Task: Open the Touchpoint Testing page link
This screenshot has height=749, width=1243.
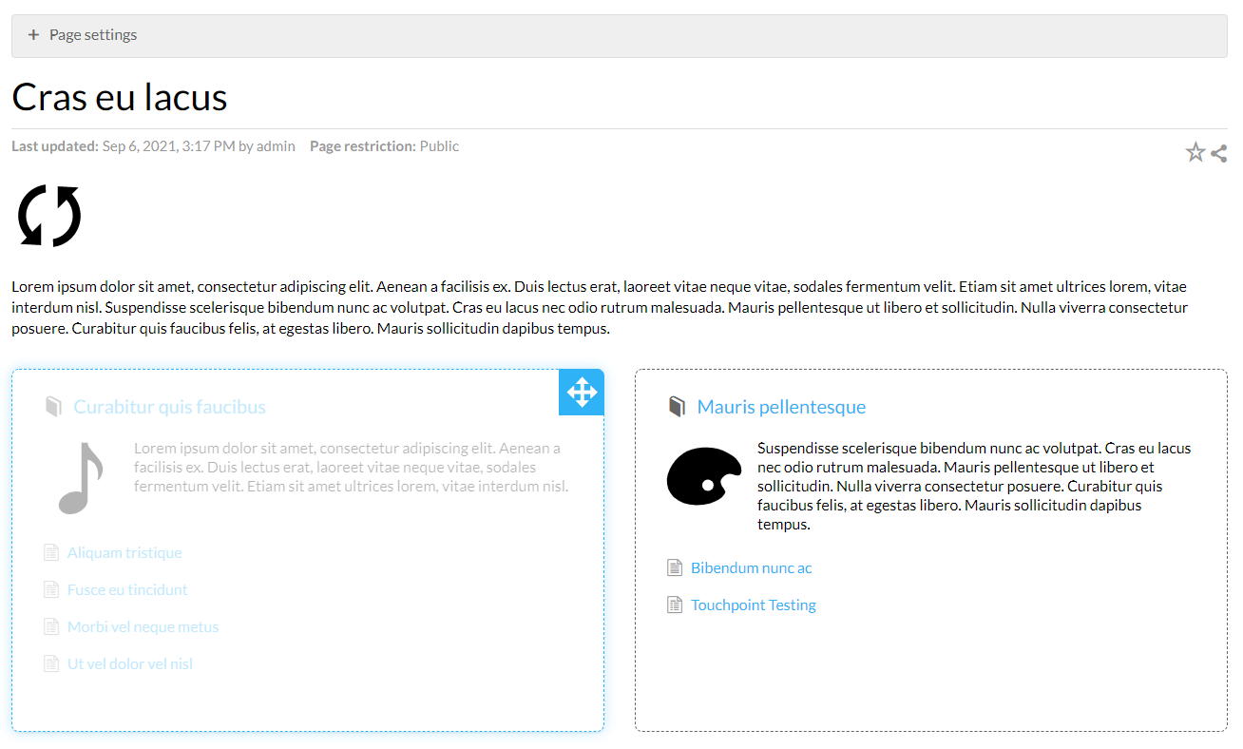Action: pos(753,605)
